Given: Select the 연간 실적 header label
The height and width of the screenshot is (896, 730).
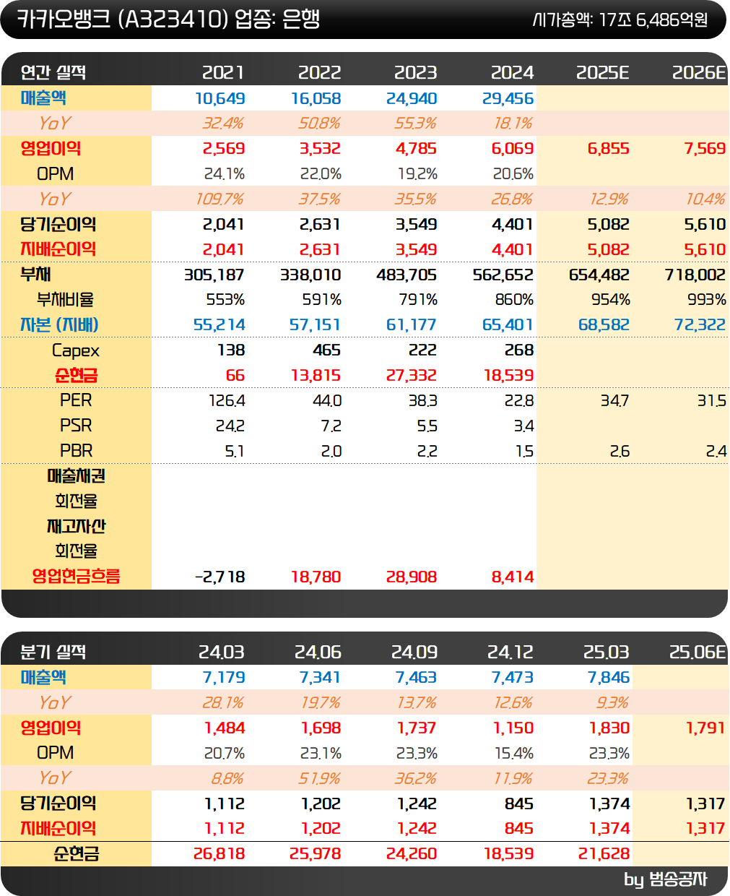Looking at the screenshot, I should [53, 72].
